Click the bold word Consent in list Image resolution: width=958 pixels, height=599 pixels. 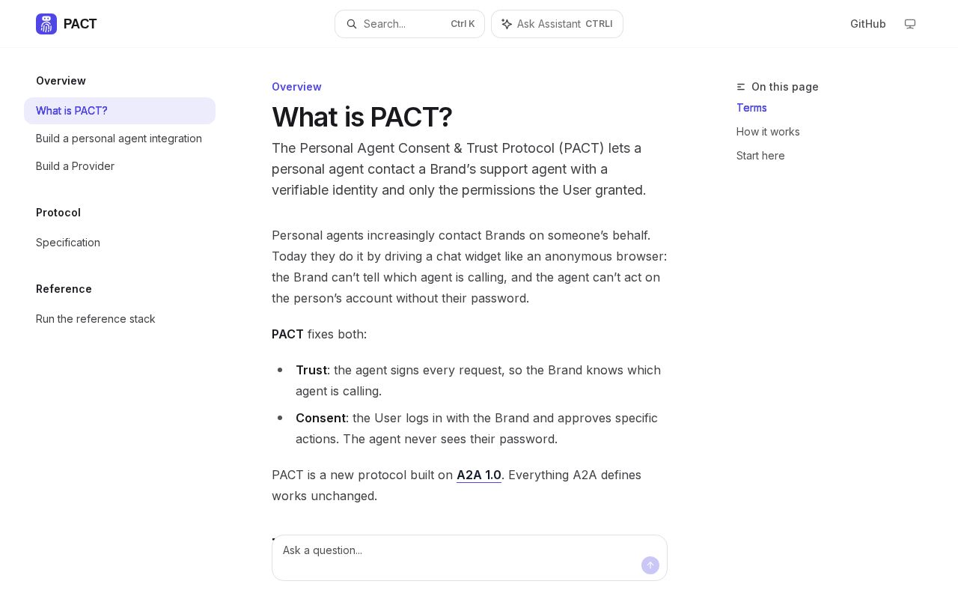click(320, 418)
